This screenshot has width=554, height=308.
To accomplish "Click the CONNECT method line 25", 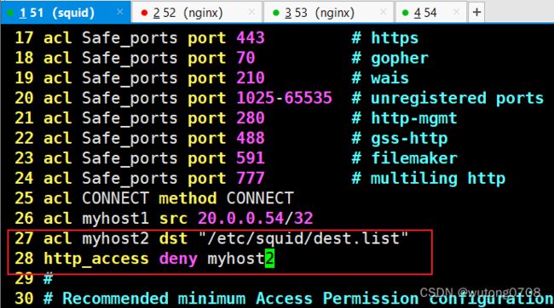I will coord(154,198).
